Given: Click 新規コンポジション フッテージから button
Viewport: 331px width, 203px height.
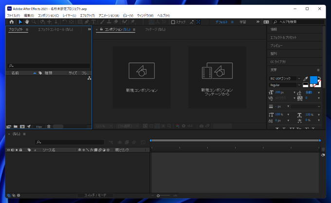Looking at the screenshot, I should [217, 77].
